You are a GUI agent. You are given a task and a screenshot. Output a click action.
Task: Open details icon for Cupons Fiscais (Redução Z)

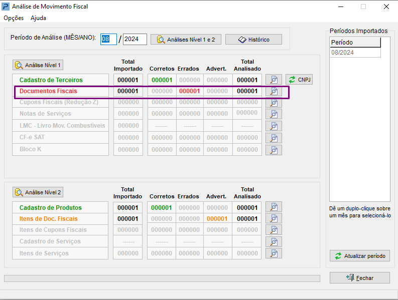click(274, 102)
